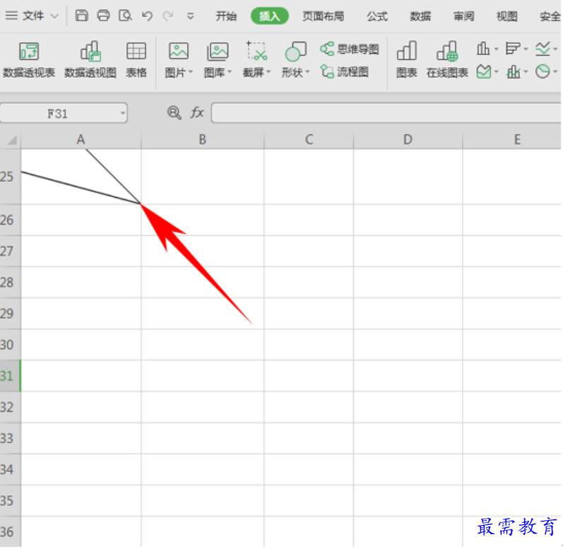Click cell C28
Viewport: 563px width, 549px height.
coord(309,282)
